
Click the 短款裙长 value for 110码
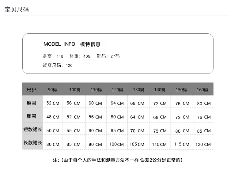point(95,131)
